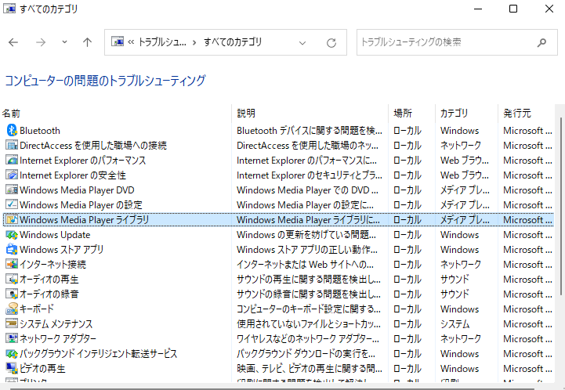Open the recent locations dropdown chevron
Image resolution: width=565 pixels, height=390 pixels.
pyautogui.click(x=64, y=42)
